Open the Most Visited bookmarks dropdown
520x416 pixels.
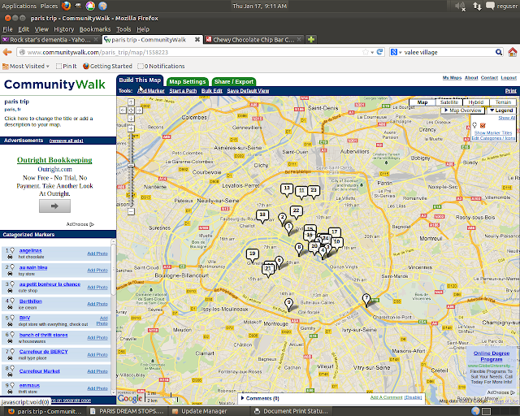click(x=26, y=66)
